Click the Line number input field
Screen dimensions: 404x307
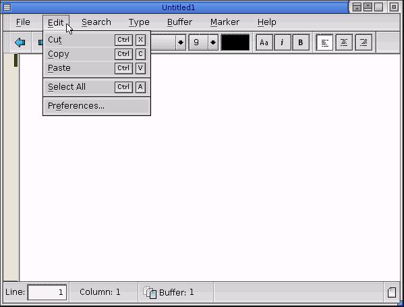click(x=47, y=292)
